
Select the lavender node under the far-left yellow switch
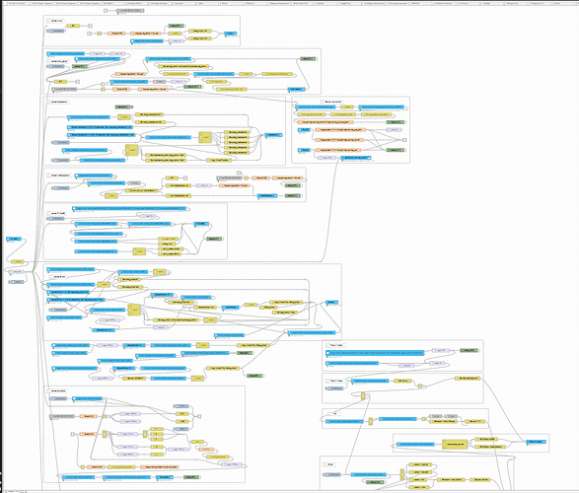click(x=16, y=271)
